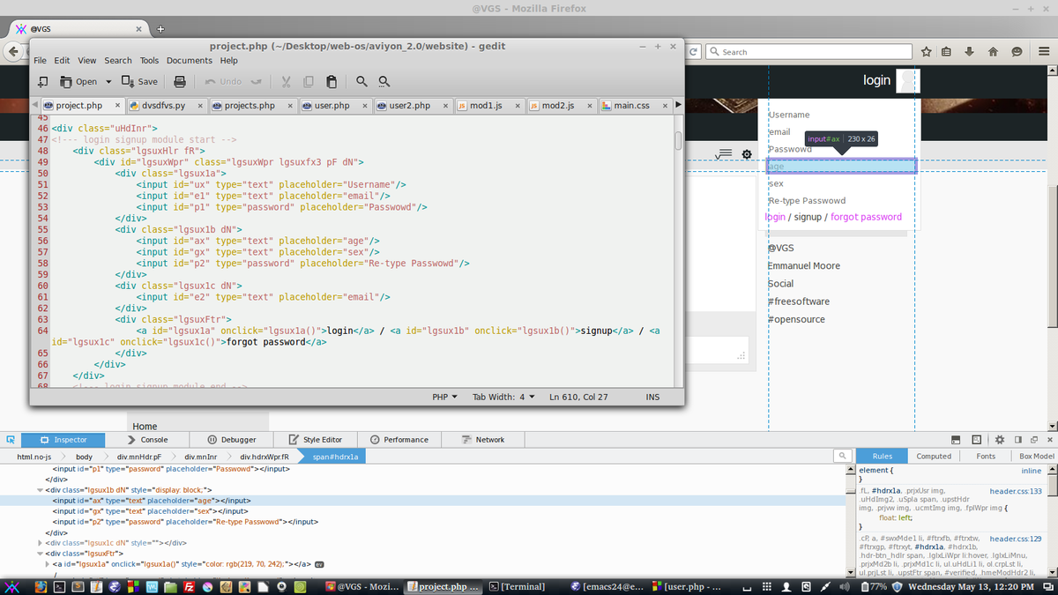This screenshot has height=595, width=1058.
Task: Close the project.php tab
Action: pyautogui.click(x=115, y=106)
